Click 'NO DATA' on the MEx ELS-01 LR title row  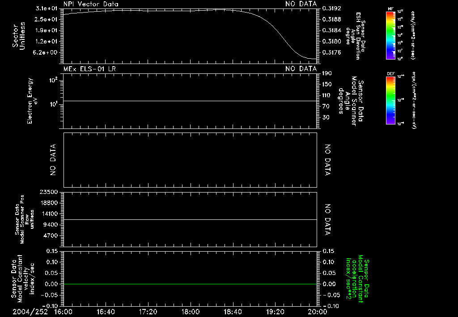click(x=301, y=69)
